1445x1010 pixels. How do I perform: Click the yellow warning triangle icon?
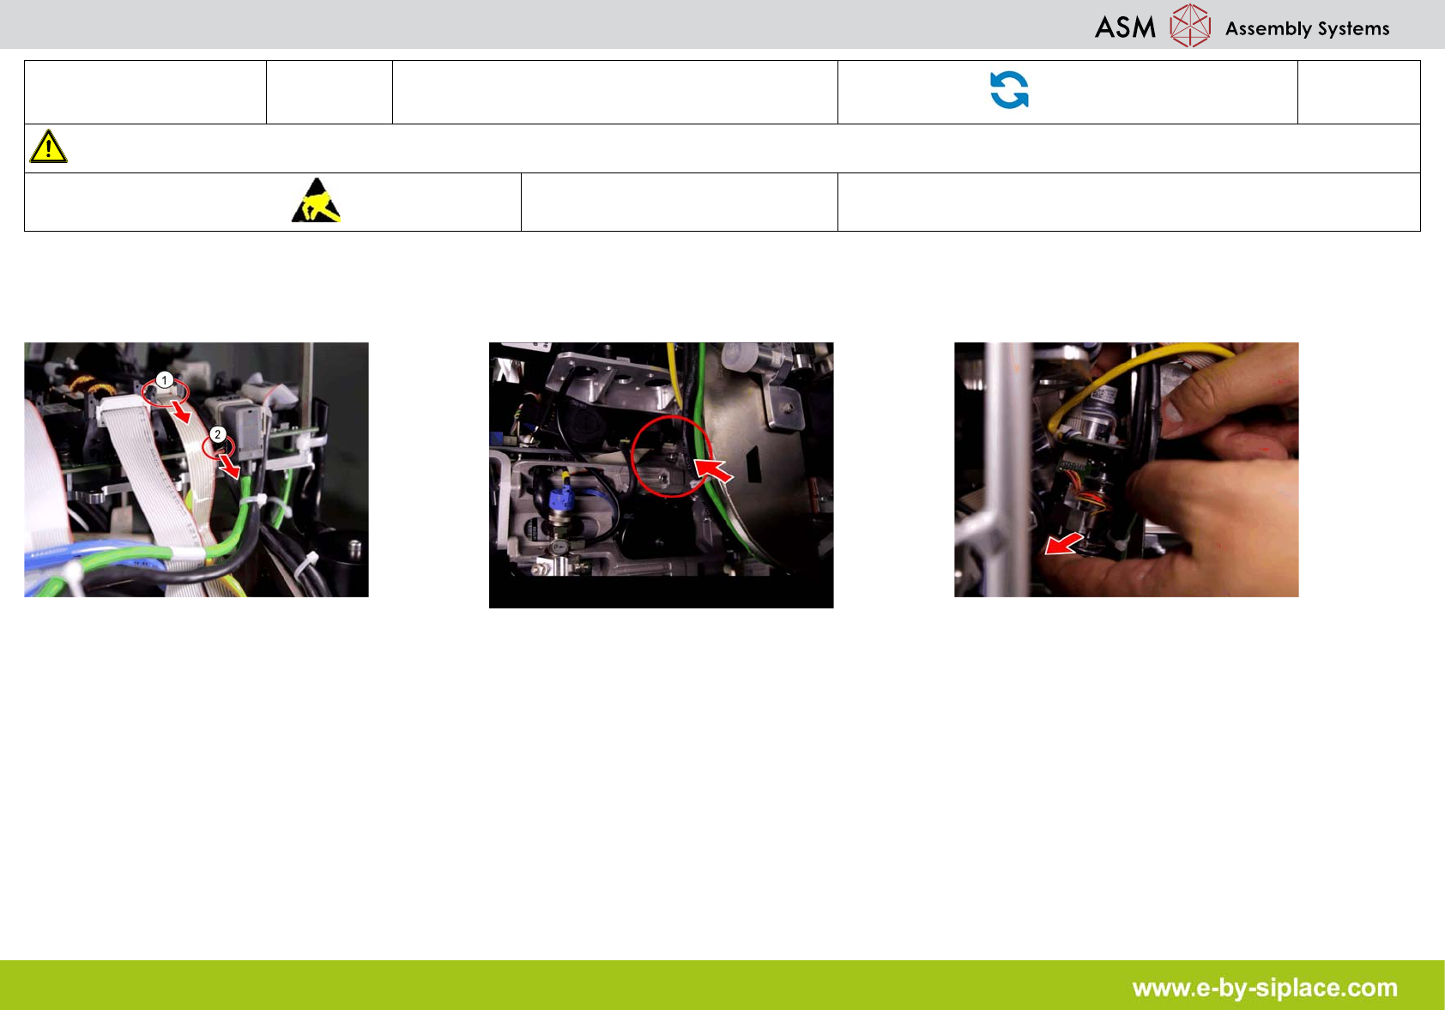point(48,147)
